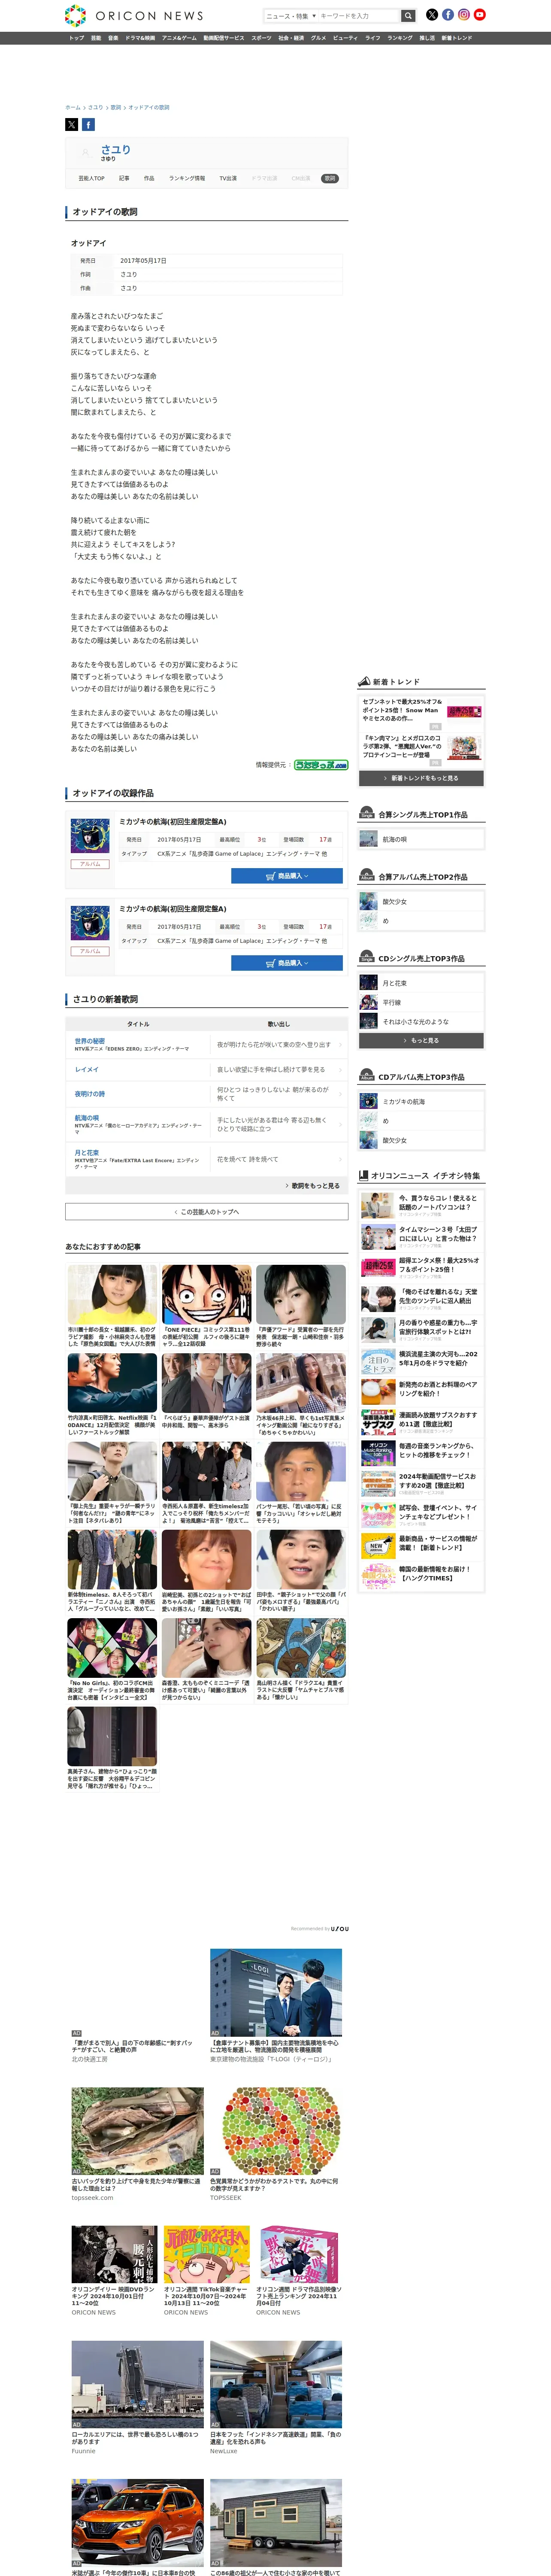Open the ドラマ&映画 navigation menu item
The width and height of the screenshot is (551, 2576).
[x=140, y=38]
